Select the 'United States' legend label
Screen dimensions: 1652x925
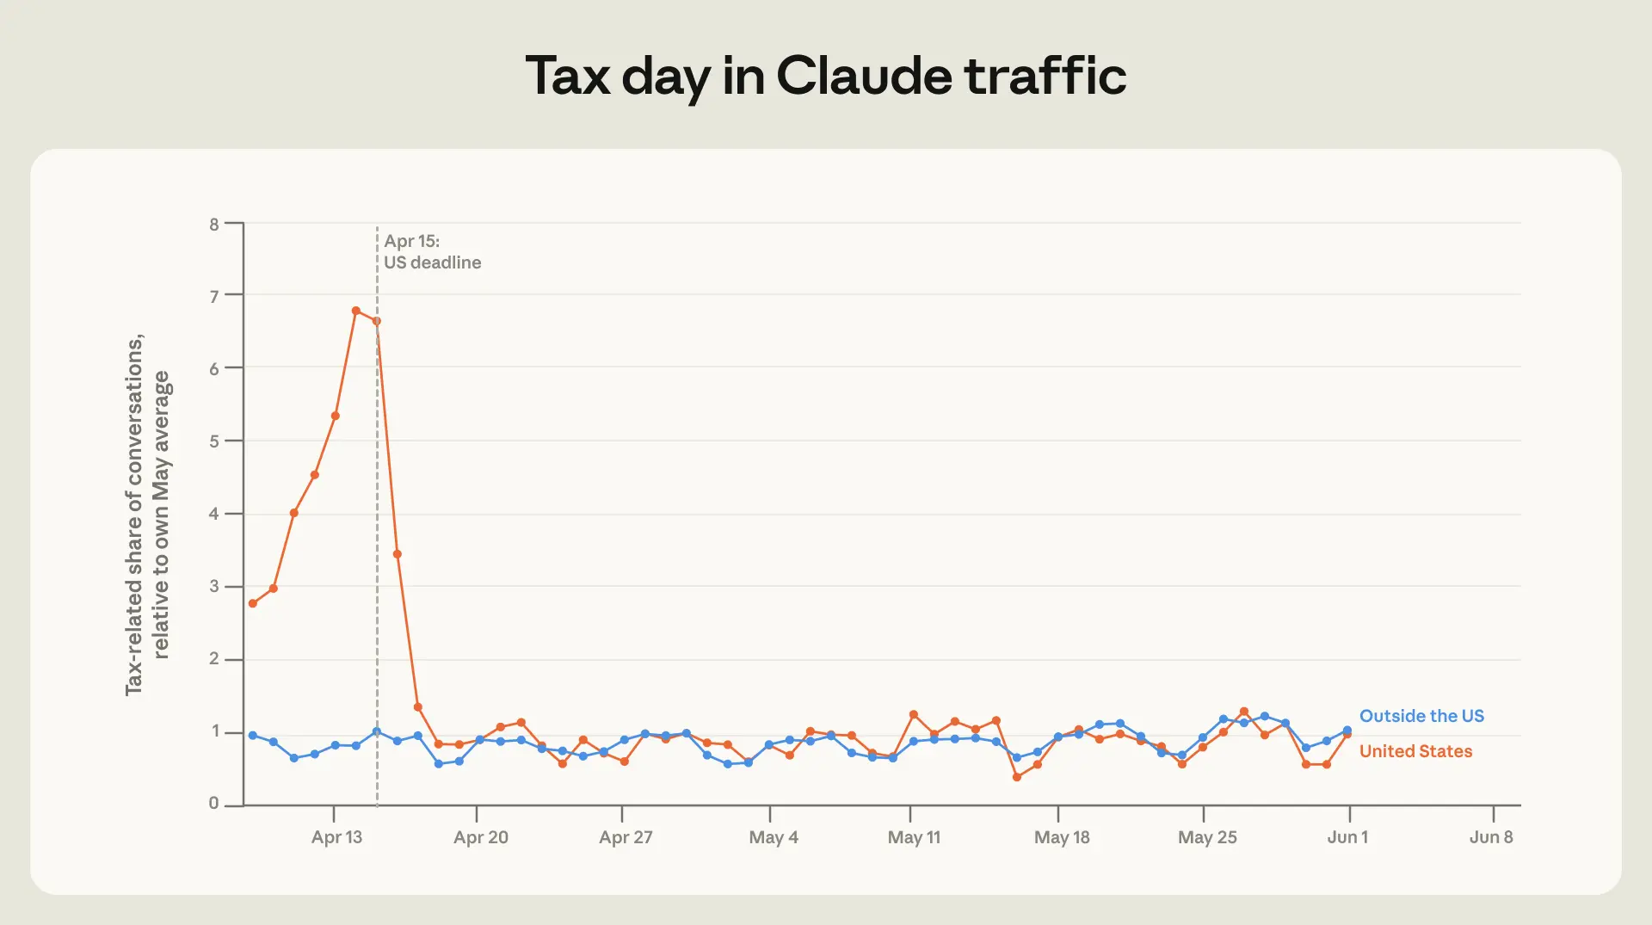tap(1415, 751)
